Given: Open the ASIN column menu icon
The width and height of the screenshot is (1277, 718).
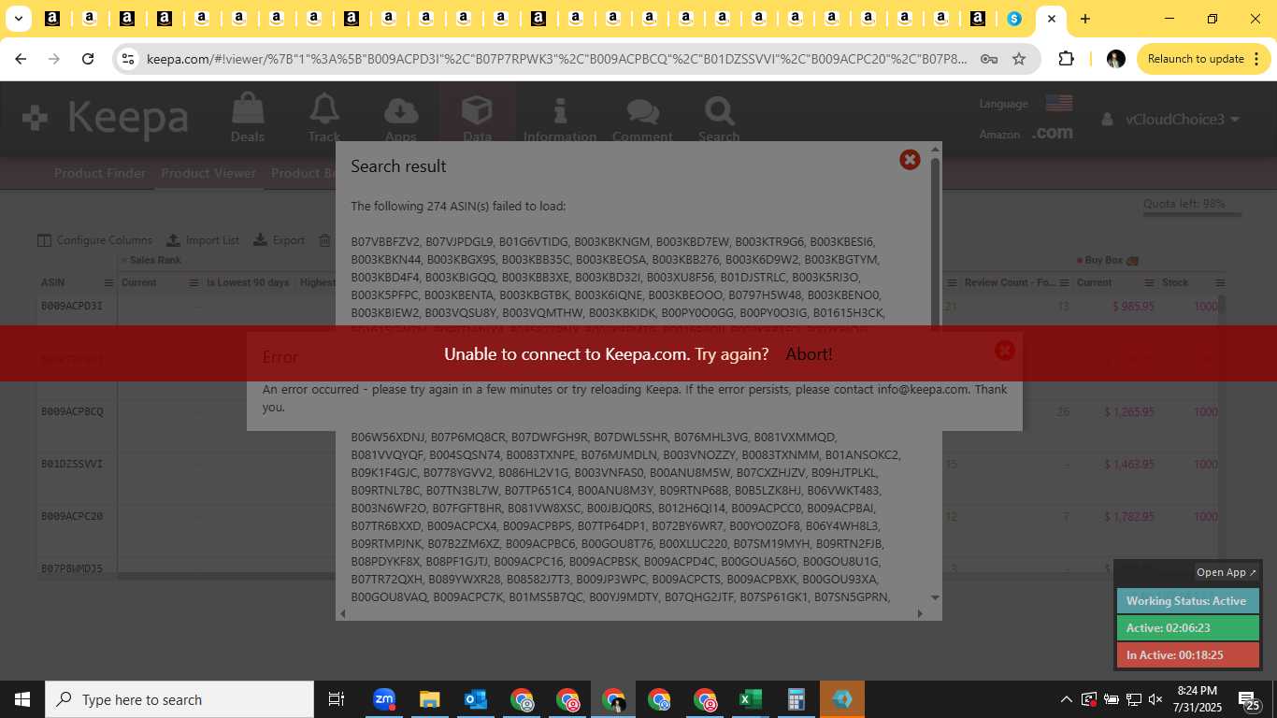Looking at the screenshot, I should click(108, 282).
